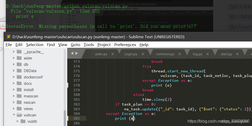Expand the vuldb folder arrow
This screenshot has height=126, width=252.
click(18, 121)
